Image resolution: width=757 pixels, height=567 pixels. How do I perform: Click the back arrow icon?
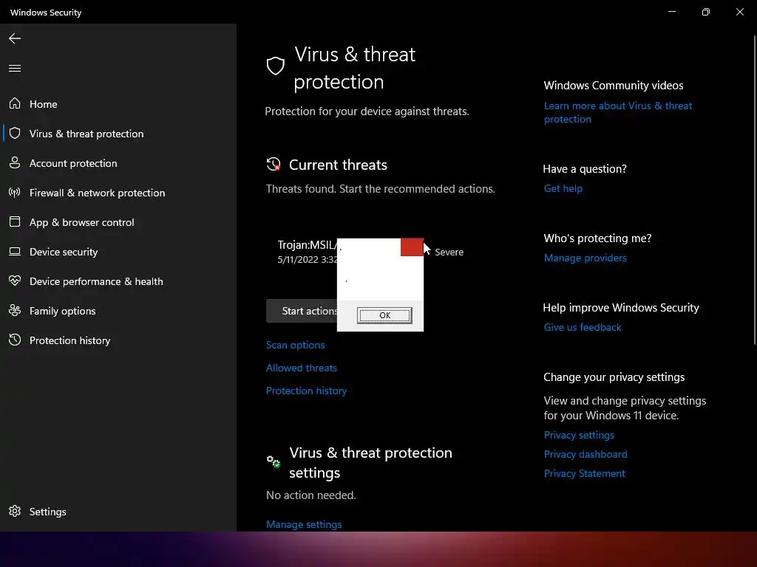[x=15, y=38]
